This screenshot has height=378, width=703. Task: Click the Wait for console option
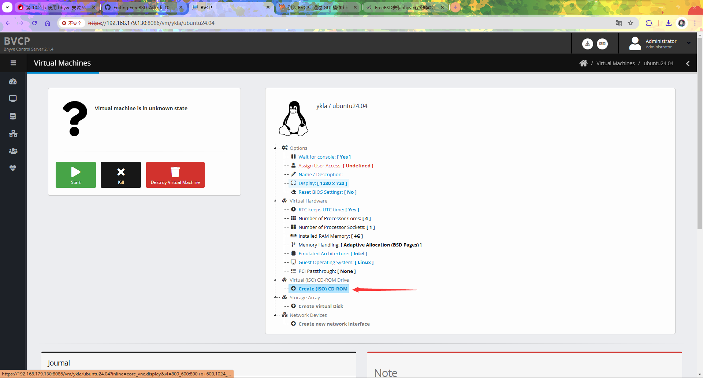click(324, 157)
